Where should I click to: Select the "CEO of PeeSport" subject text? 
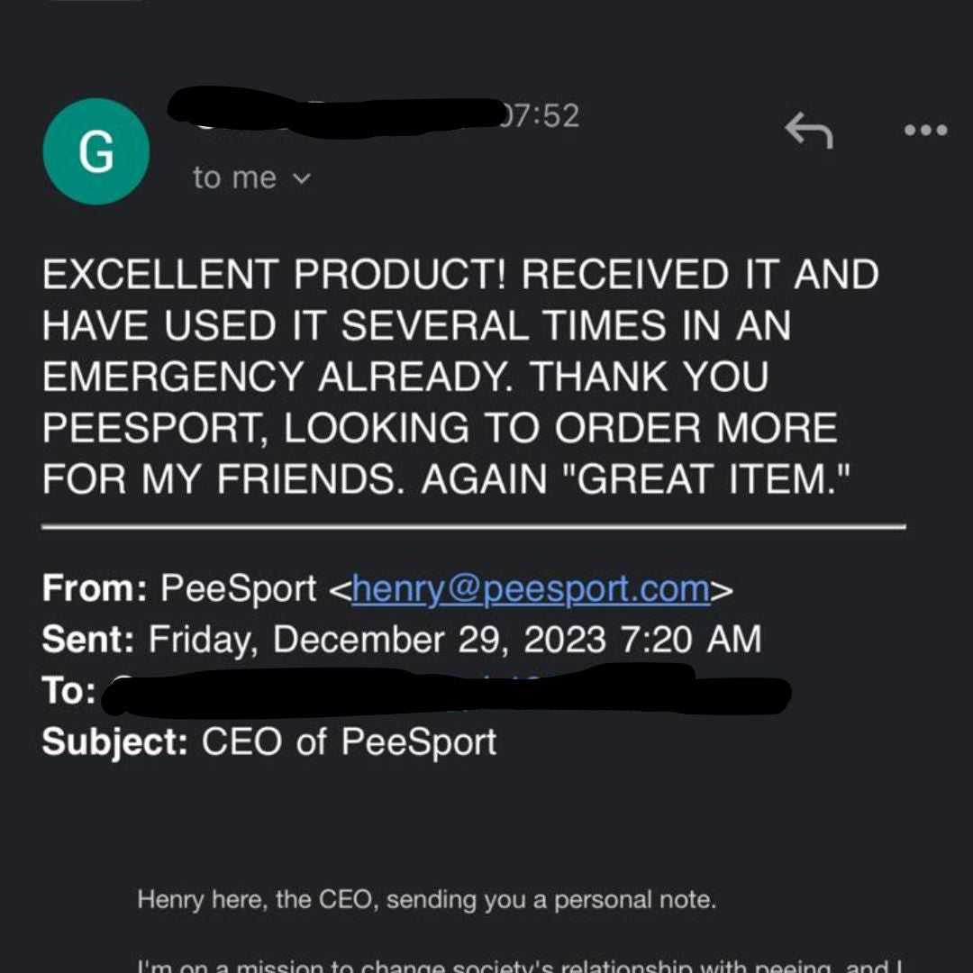[349, 742]
